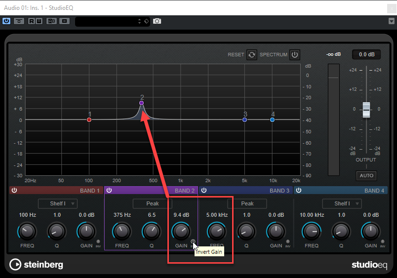The width and height of the screenshot is (397, 278).
Task: Click the RESET refresh icon
Action: coord(252,55)
